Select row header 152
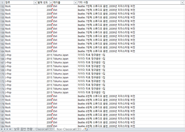The height and width of the screenshot is (132, 185). (2, 6)
